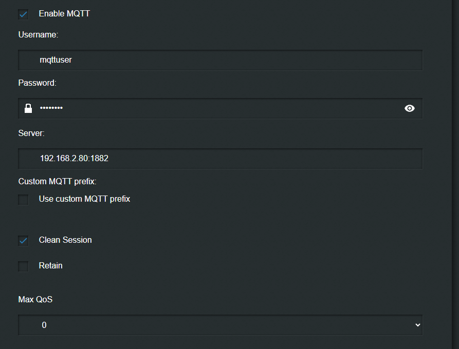
Task: Click the "Server:" field label
Action: [x=31, y=133]
